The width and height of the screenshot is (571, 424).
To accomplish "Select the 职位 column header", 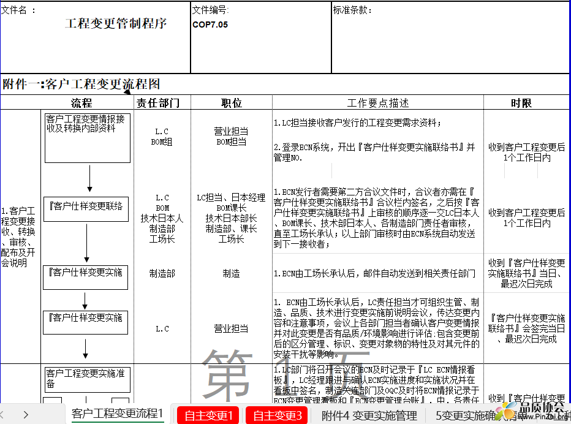I will 231,103.
